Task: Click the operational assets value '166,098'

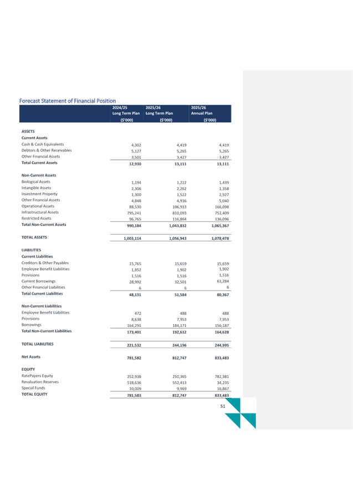Action: (x=222, y=207)
